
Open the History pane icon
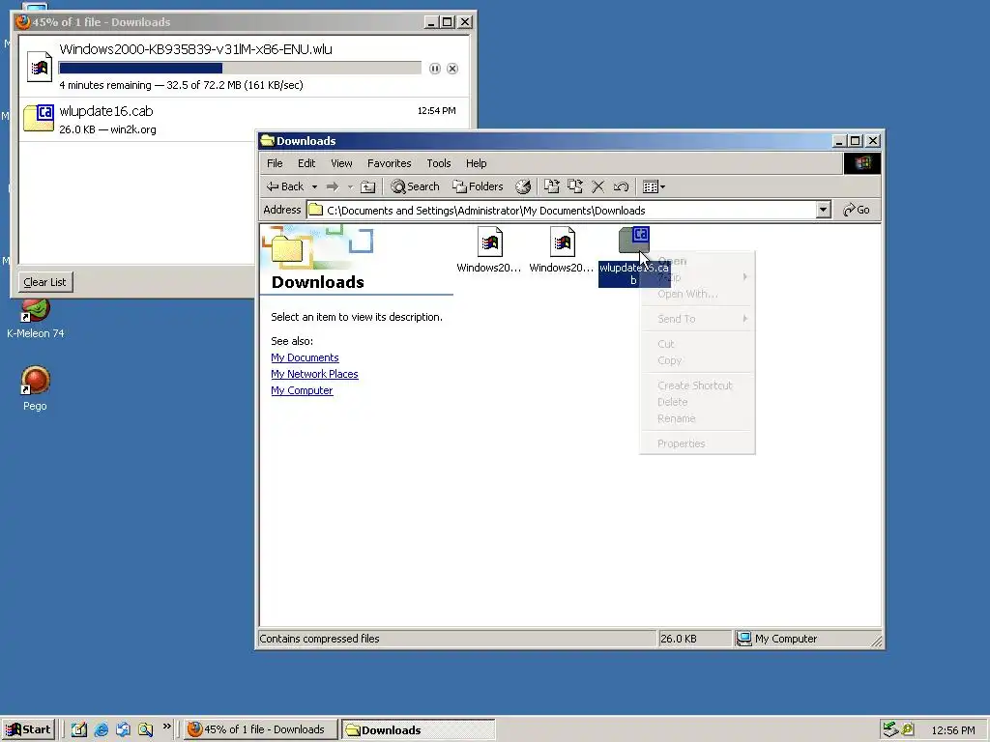click(x=523, y=186)
